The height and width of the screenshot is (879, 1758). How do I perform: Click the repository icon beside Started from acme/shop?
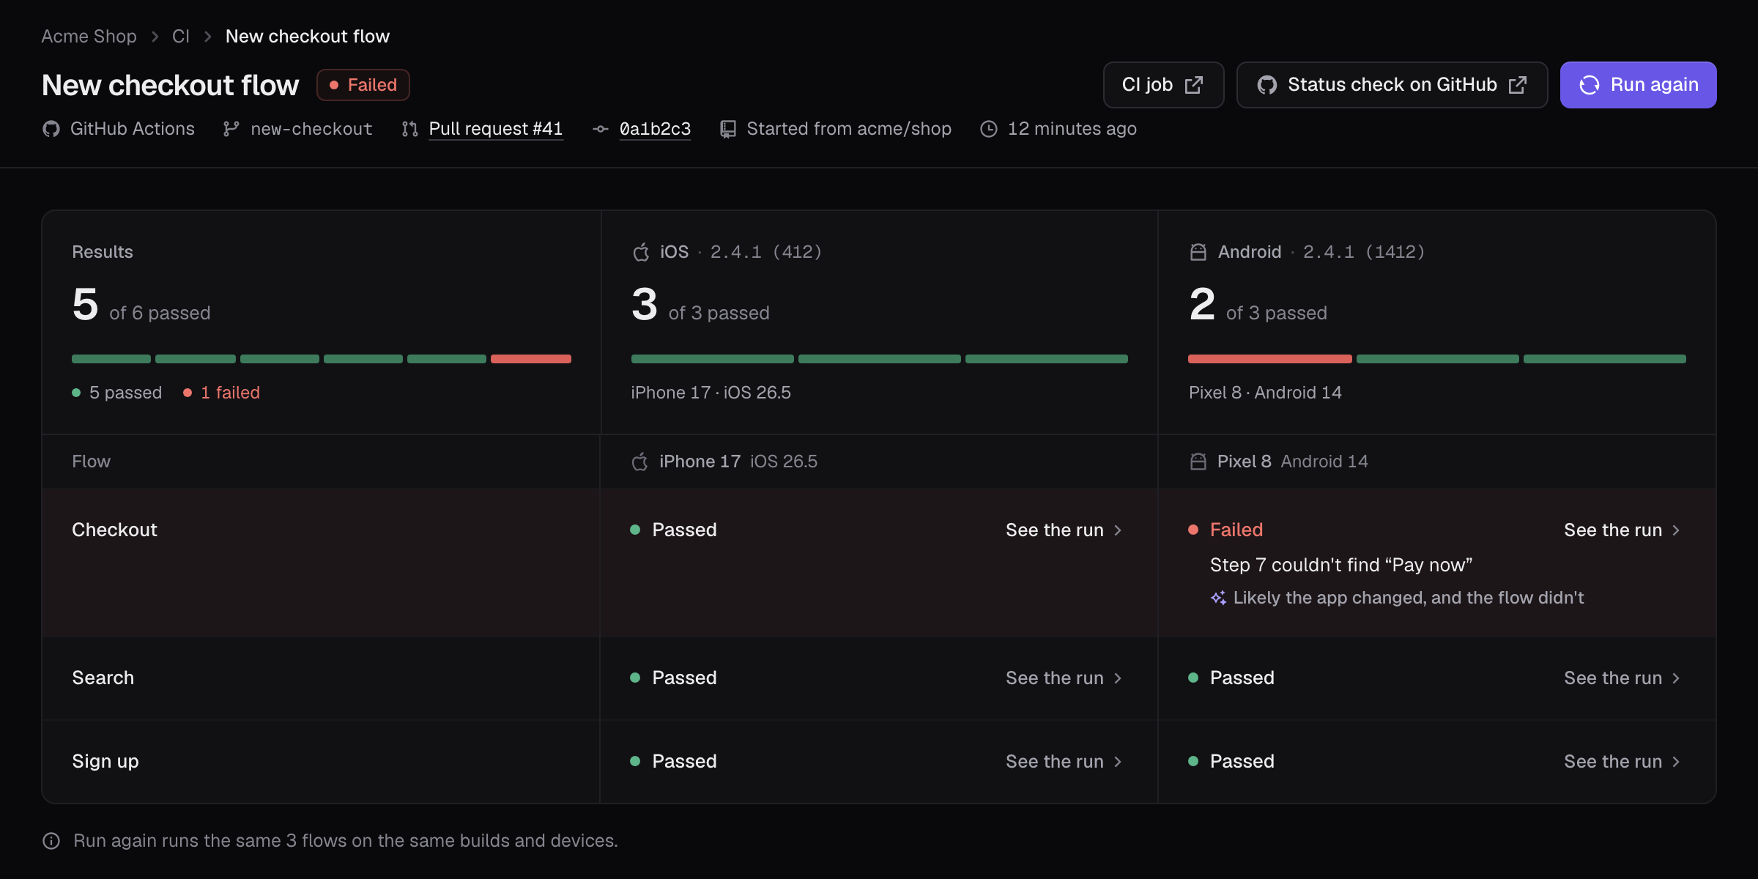[727, 129]
